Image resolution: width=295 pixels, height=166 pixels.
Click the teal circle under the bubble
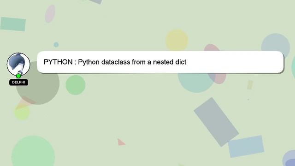pos(195,83)
